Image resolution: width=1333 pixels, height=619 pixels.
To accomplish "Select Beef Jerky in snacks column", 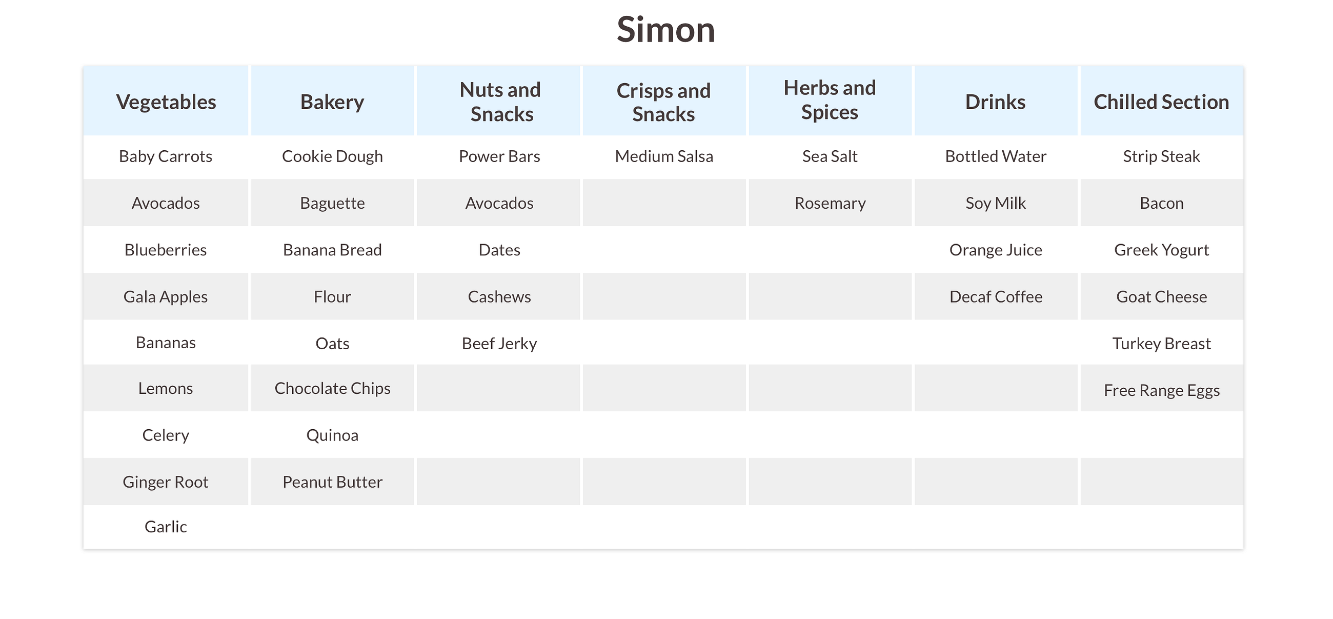I will click(x=499, y=344).
